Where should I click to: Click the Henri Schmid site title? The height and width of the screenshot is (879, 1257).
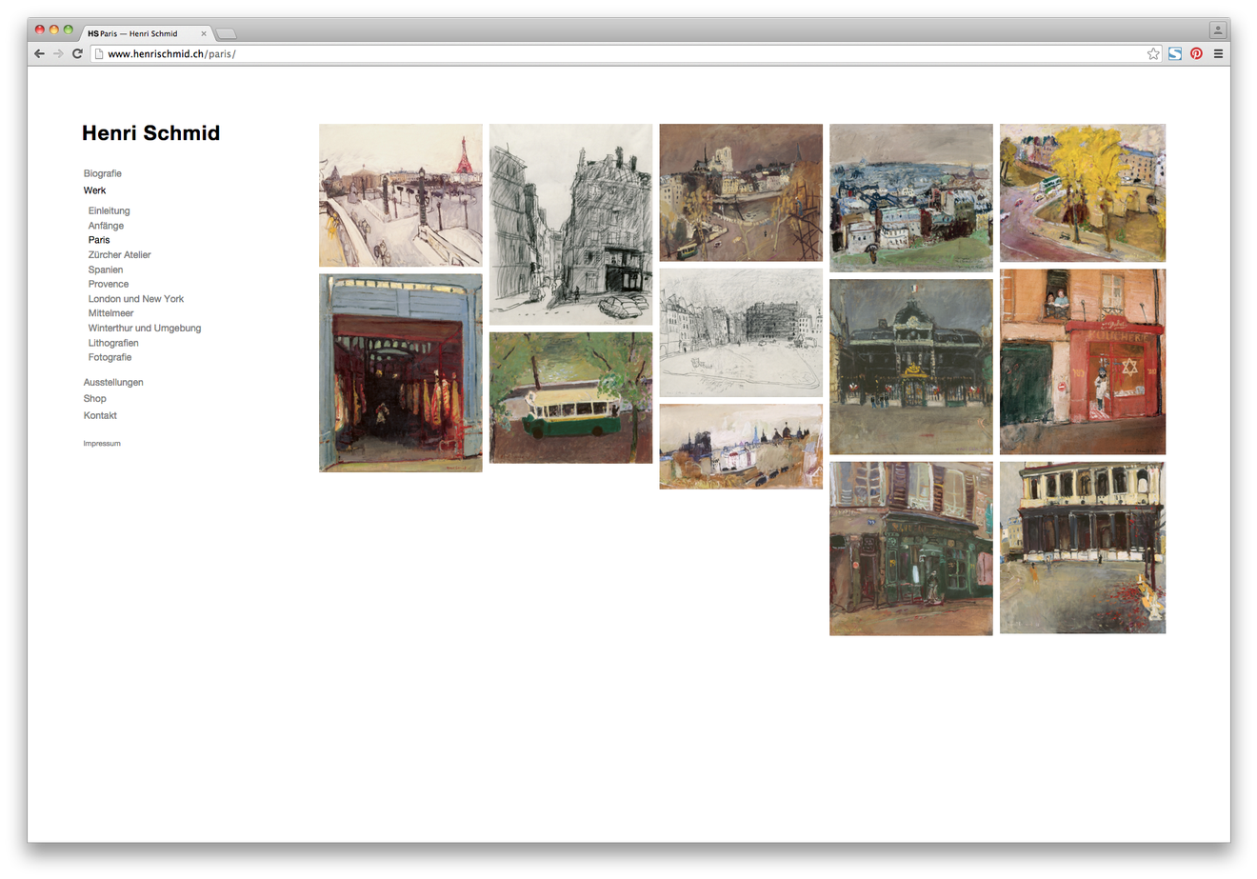(150, 133)
